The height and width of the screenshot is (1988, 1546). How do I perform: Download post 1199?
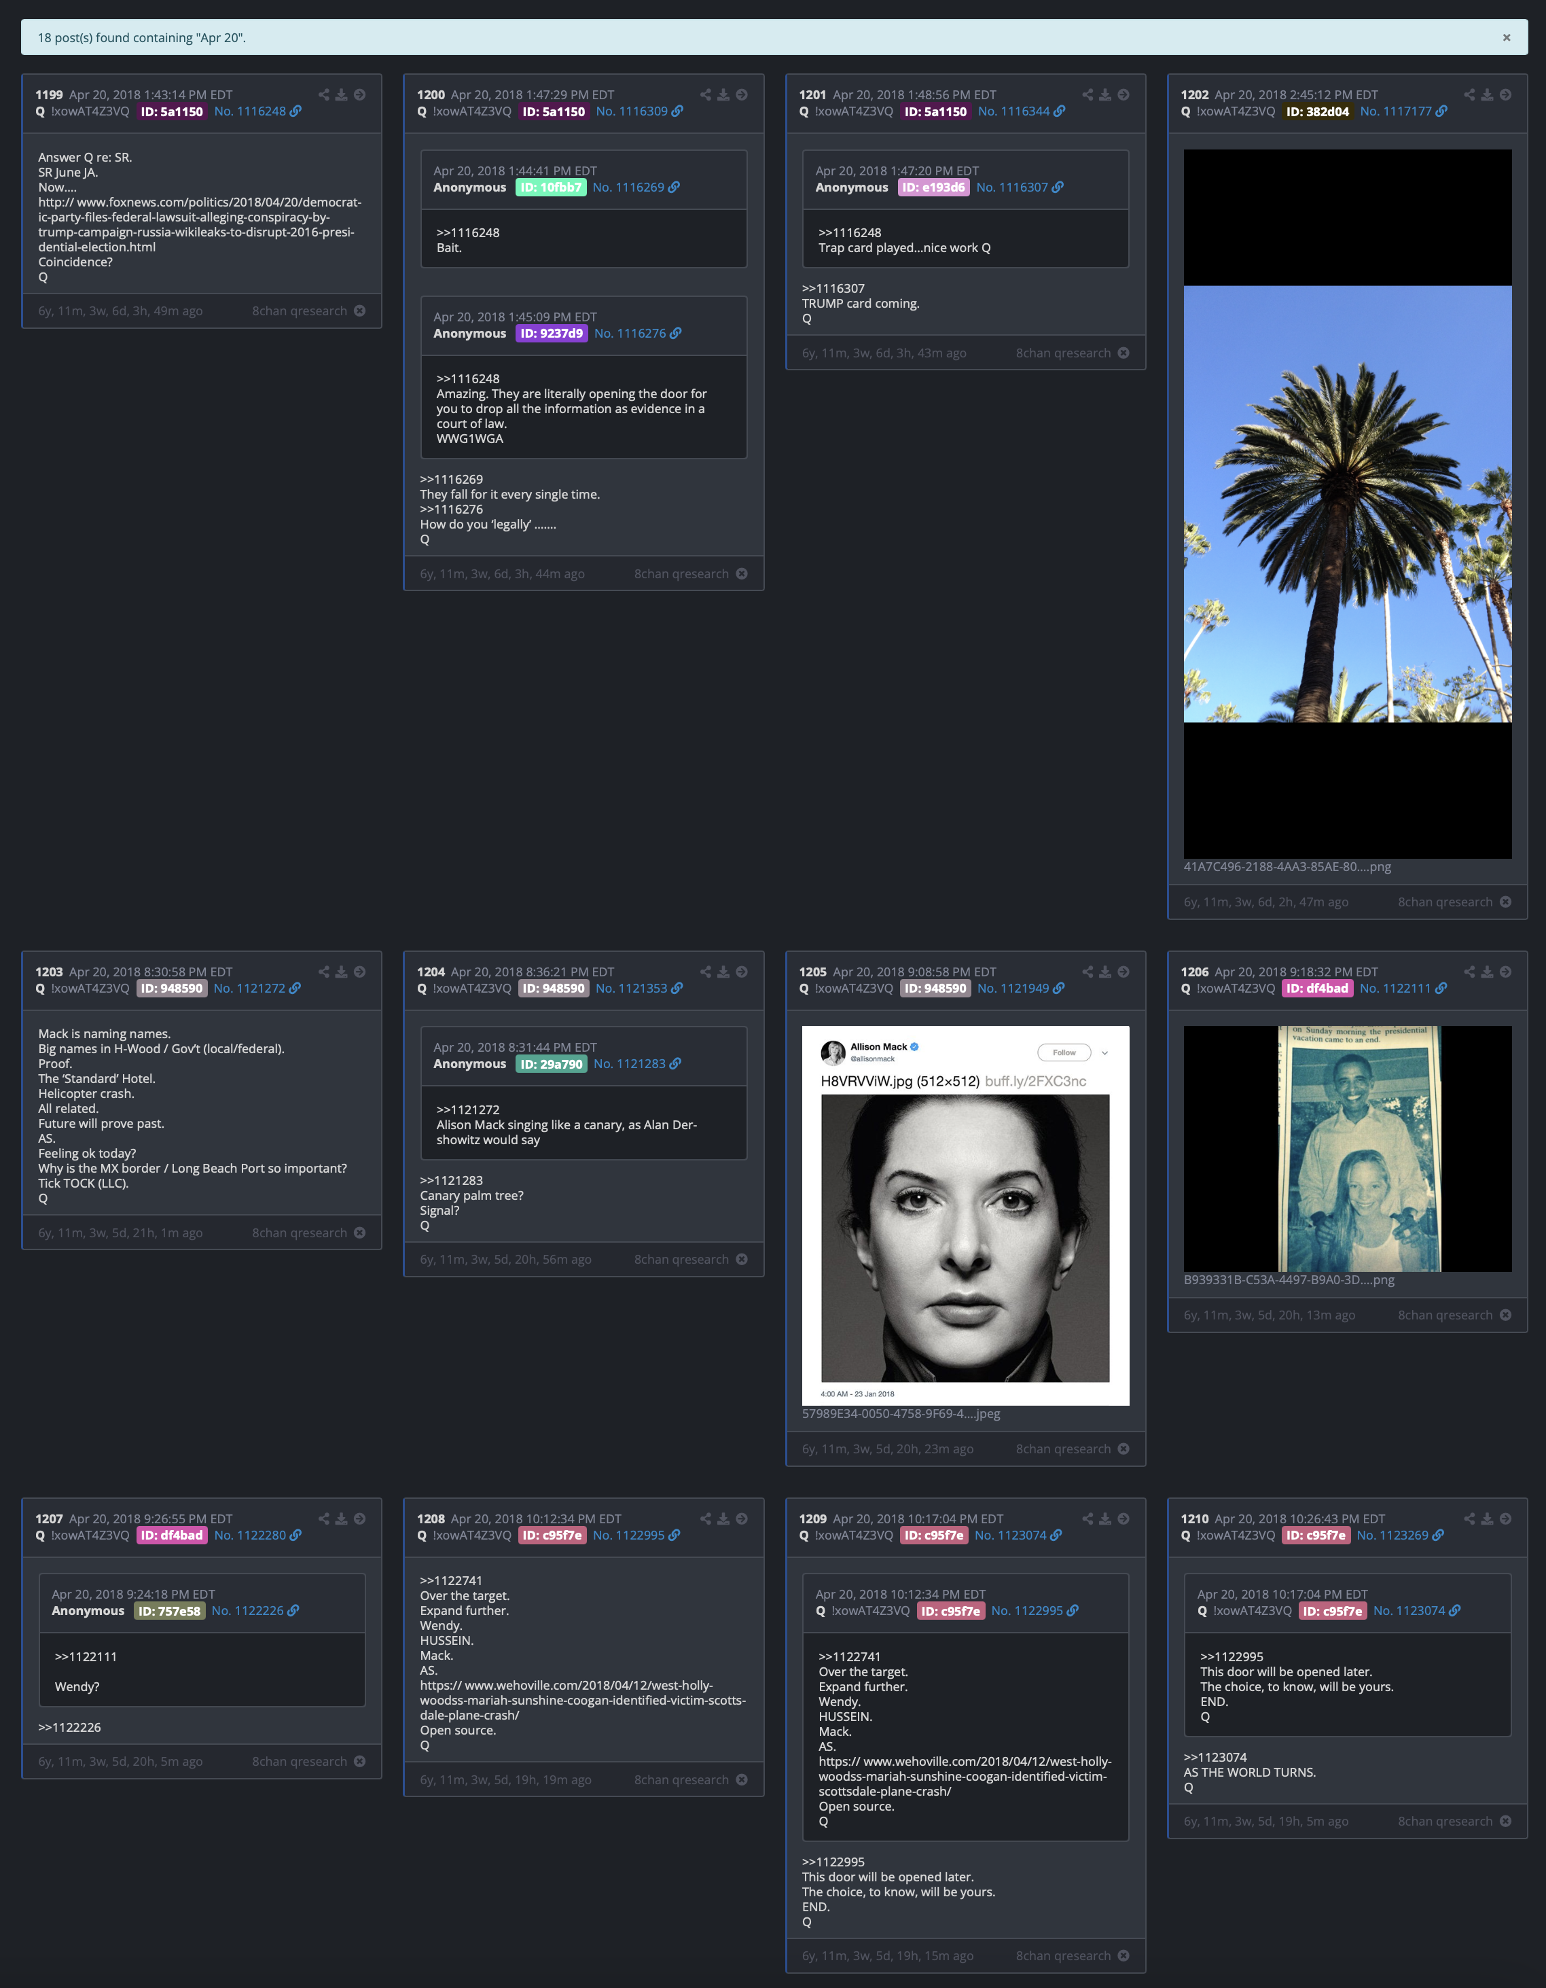pyautogui.click(x=341, y=94)
